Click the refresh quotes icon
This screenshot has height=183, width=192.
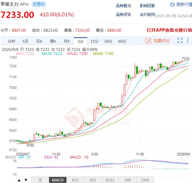click(x=172, y=4)
